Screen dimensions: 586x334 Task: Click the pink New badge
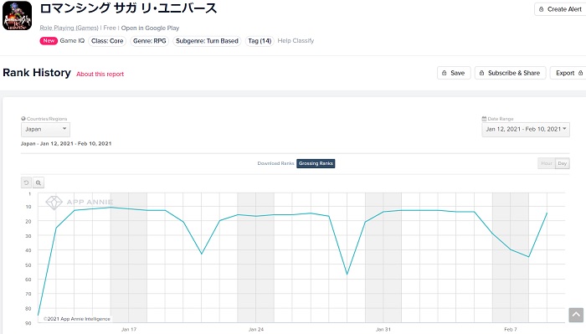(x=49, y=41)
